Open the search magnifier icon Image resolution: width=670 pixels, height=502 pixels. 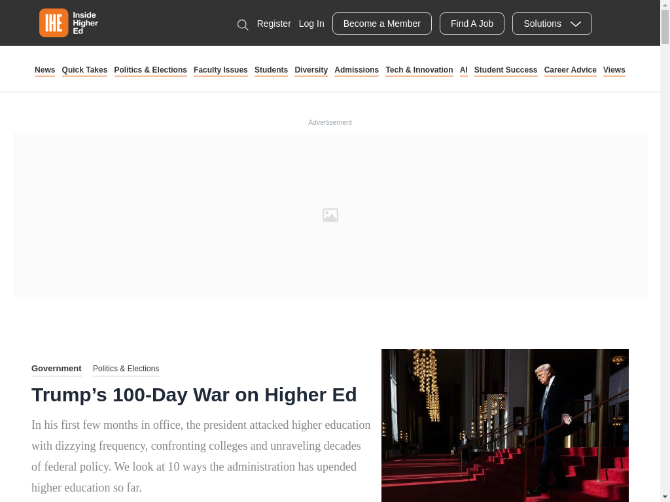pos(243,25)
